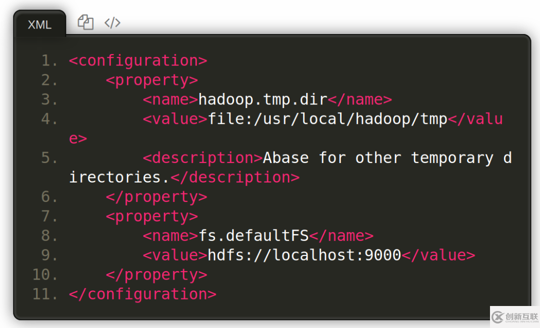Viewport: 540px width, 328px height.
Task: Click the opening property tag on line 7
Action: point(151,216)
